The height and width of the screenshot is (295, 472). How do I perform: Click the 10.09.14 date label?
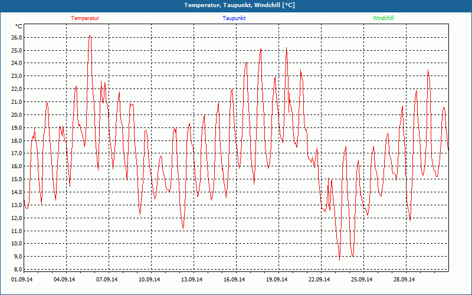(149, 280)
